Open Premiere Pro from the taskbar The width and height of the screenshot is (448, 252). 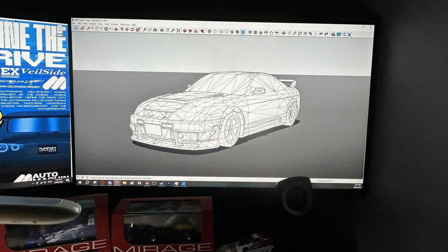click(x=169, y=183)
